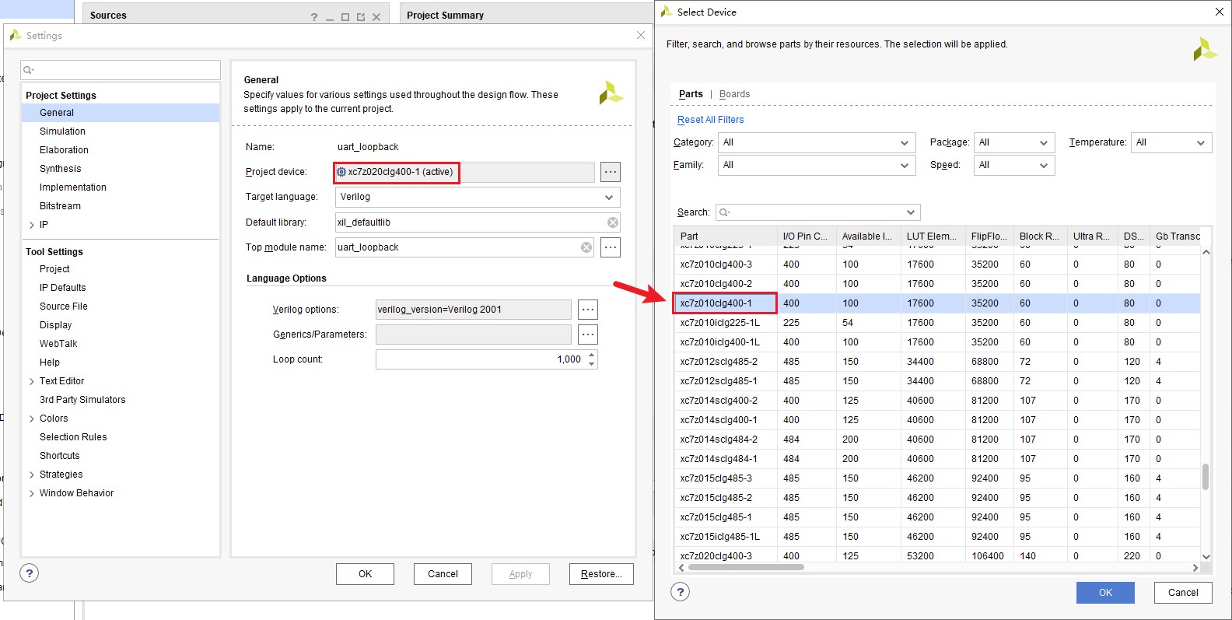Open the part Search history dropdown
This screenshot has width=1232, height=620.
[911, 212]
